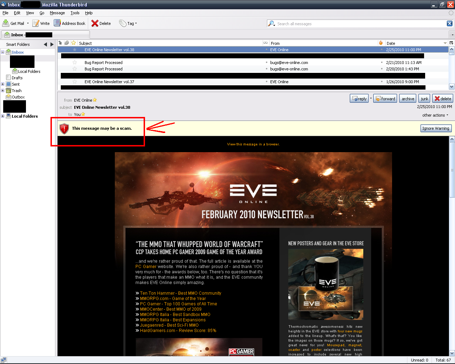This screenshot has width=455, height=364.
Task: Open 'View this message in a browser' link
Action: [x=253, y=144]
